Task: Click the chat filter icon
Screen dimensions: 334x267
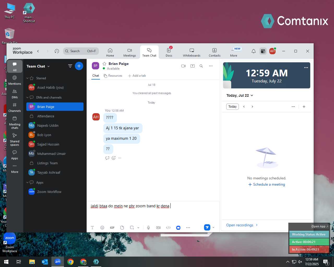Action: (70, 66)
